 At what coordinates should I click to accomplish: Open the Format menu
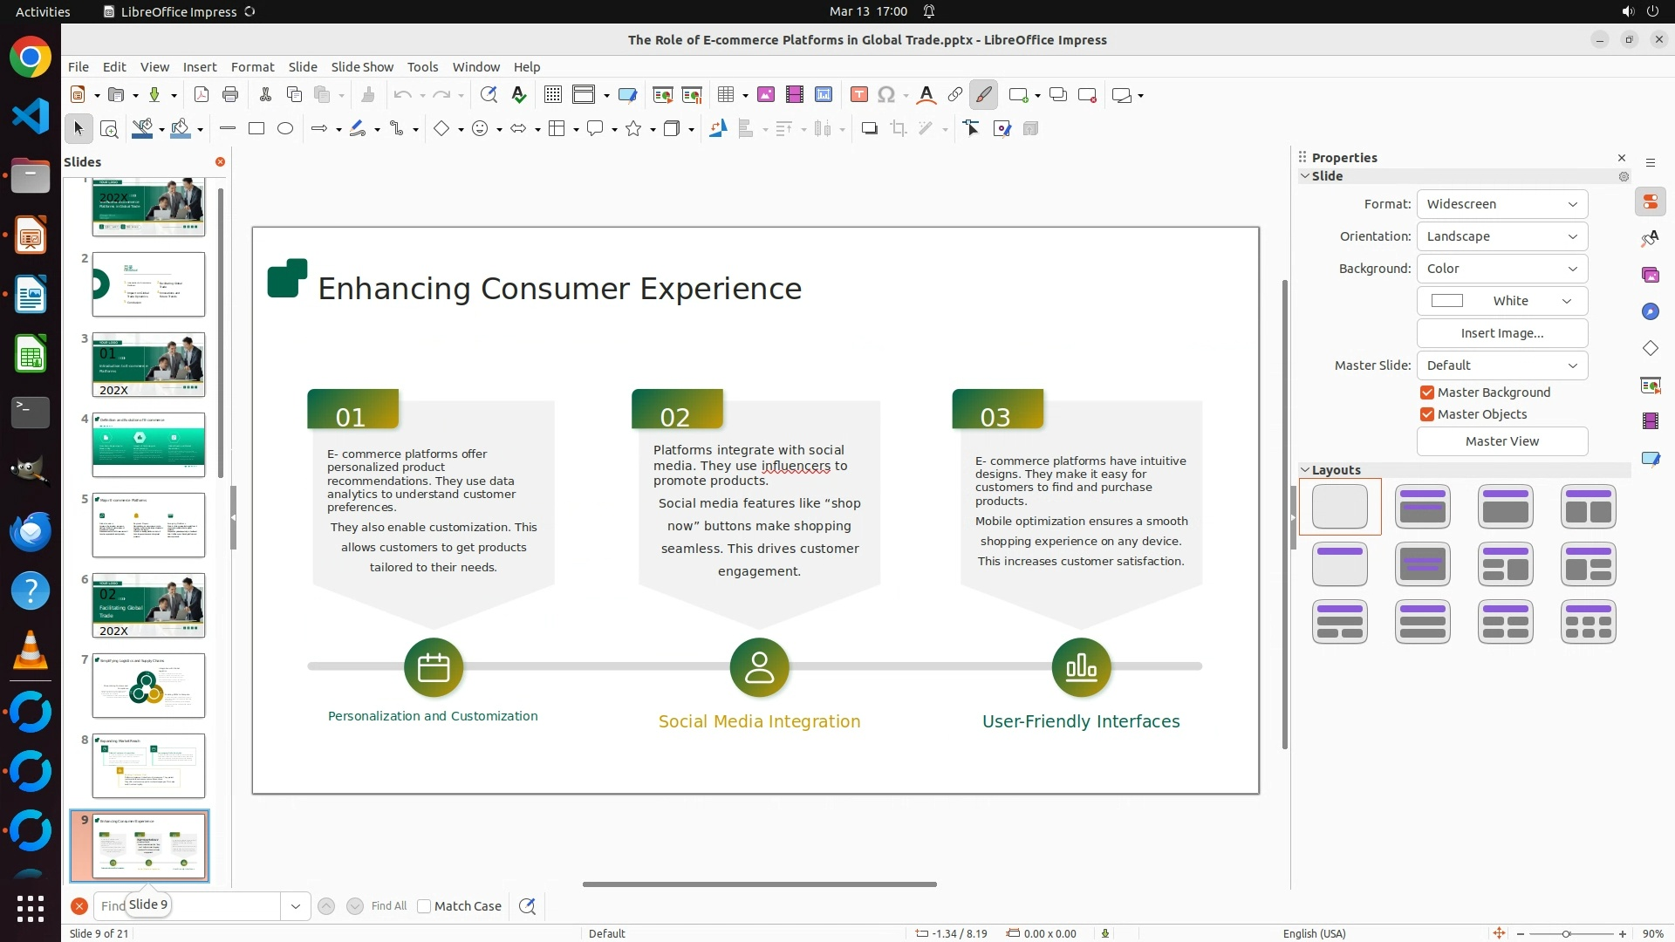[x=252, y=67]
